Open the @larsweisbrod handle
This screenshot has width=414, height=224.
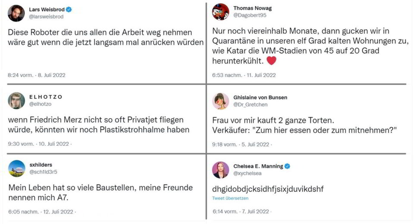coord(46,17)
